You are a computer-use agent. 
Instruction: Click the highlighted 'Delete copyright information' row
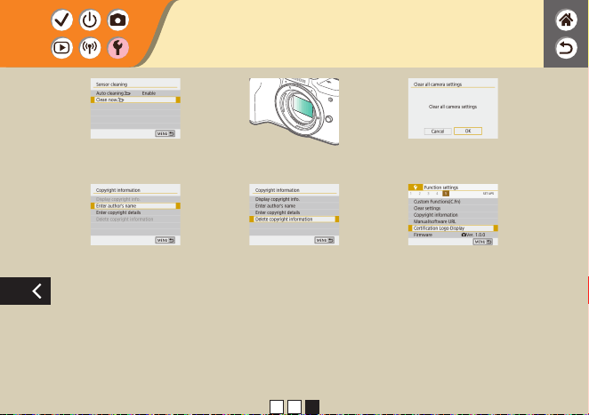(294, 219)
